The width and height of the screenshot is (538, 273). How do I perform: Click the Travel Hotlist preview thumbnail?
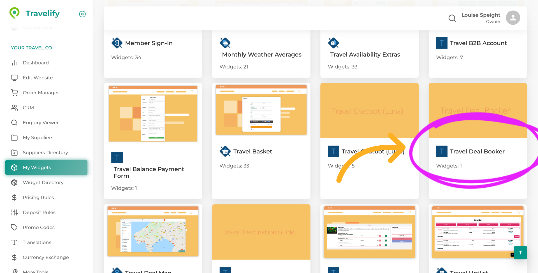478,232
